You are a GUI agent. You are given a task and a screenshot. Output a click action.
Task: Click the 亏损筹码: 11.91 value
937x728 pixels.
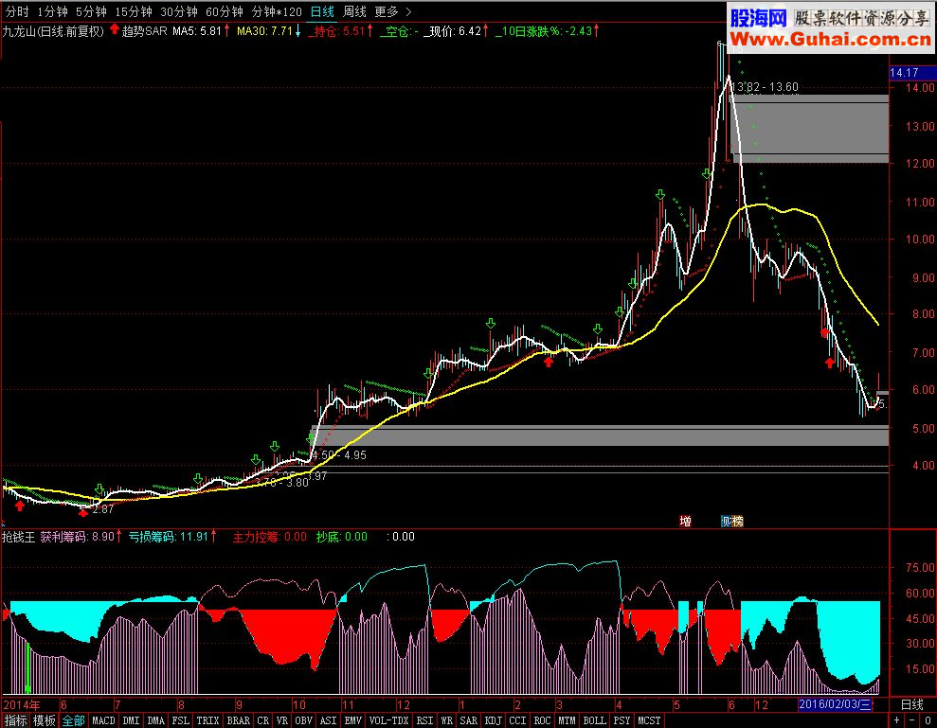point(169,537)
